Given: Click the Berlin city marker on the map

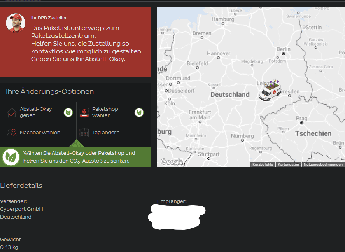Looking at the screenshot, I should 284,54.
